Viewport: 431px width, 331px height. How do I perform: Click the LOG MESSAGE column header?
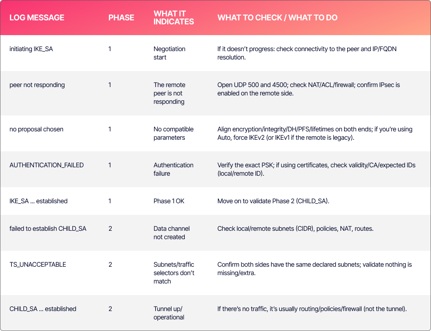pos(37,18)
